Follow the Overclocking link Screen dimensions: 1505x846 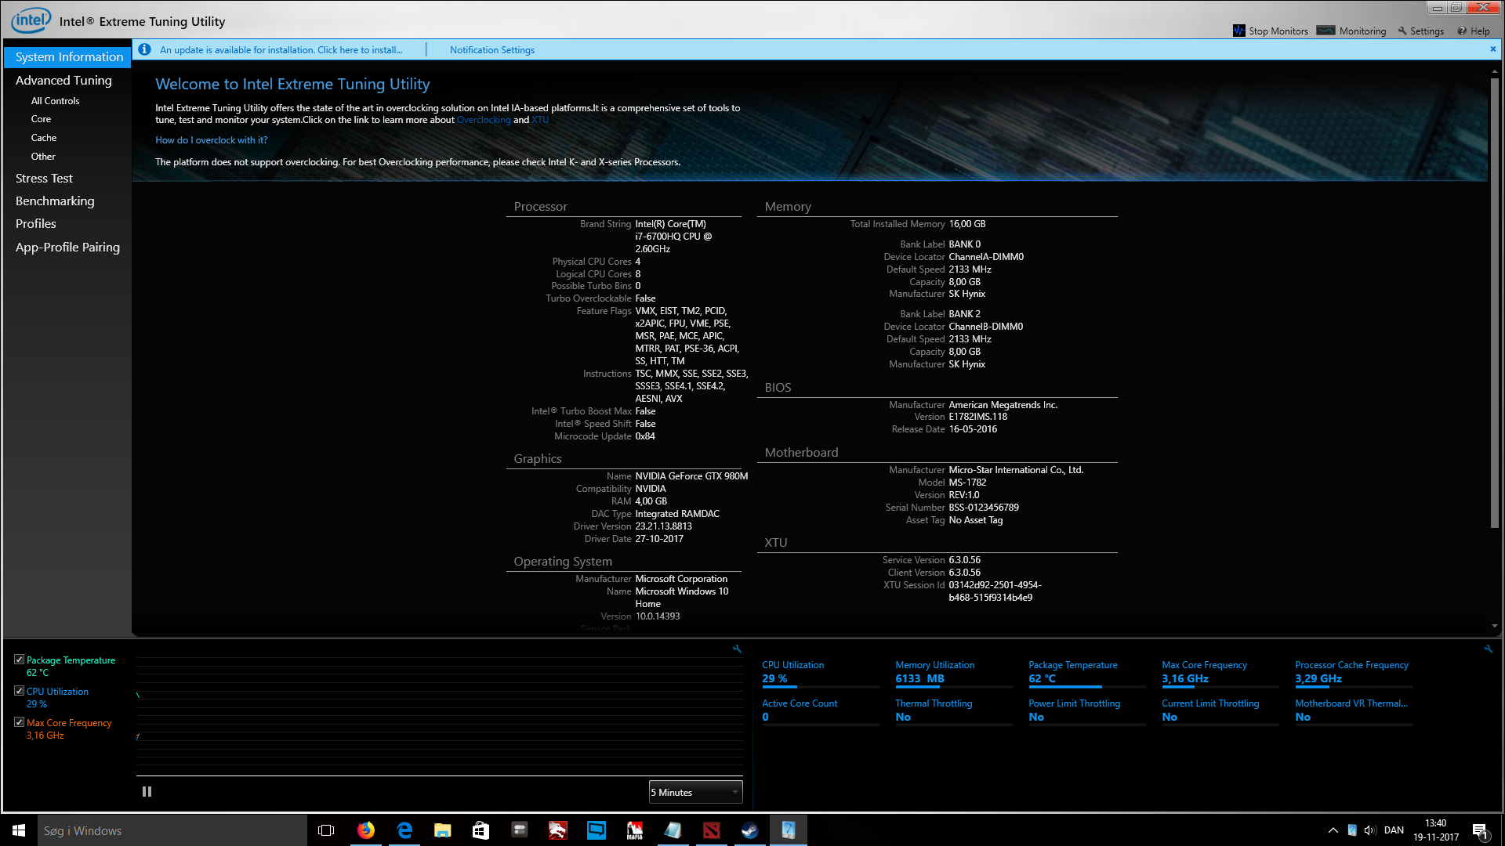point(484,120)
